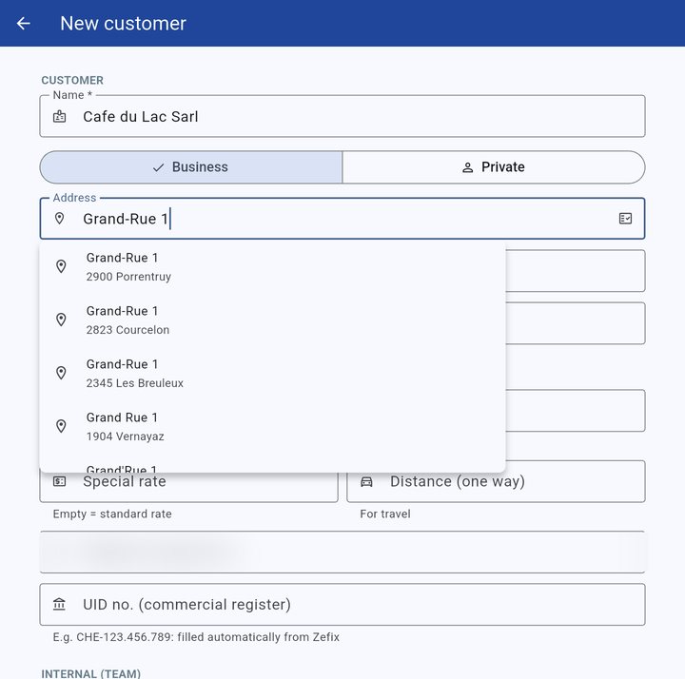Click the New customer title
The image size is (685, 679).
coord(123,23)
